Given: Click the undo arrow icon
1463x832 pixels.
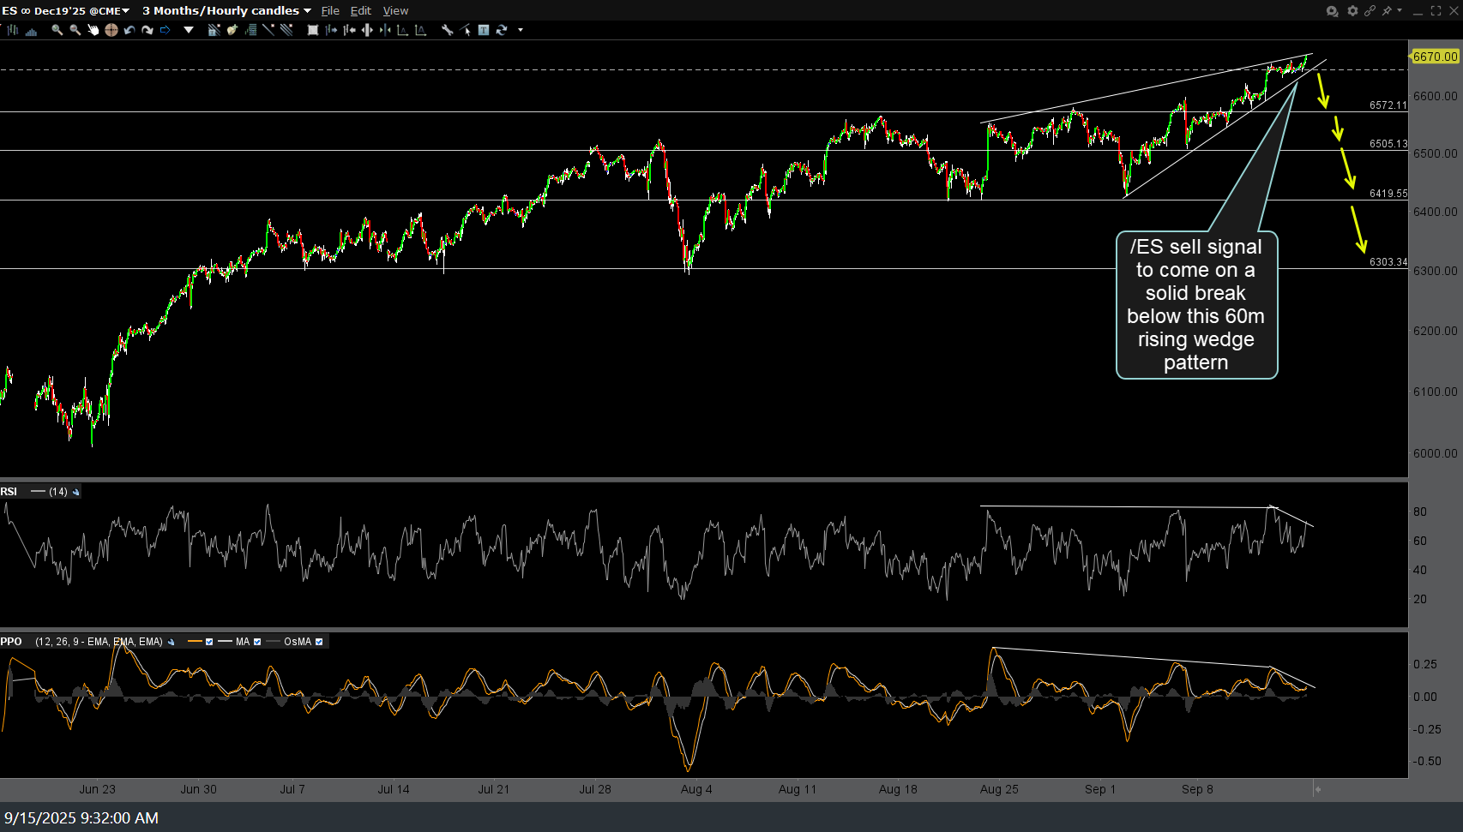Looking at the screenshot, I should click(129, 30).
